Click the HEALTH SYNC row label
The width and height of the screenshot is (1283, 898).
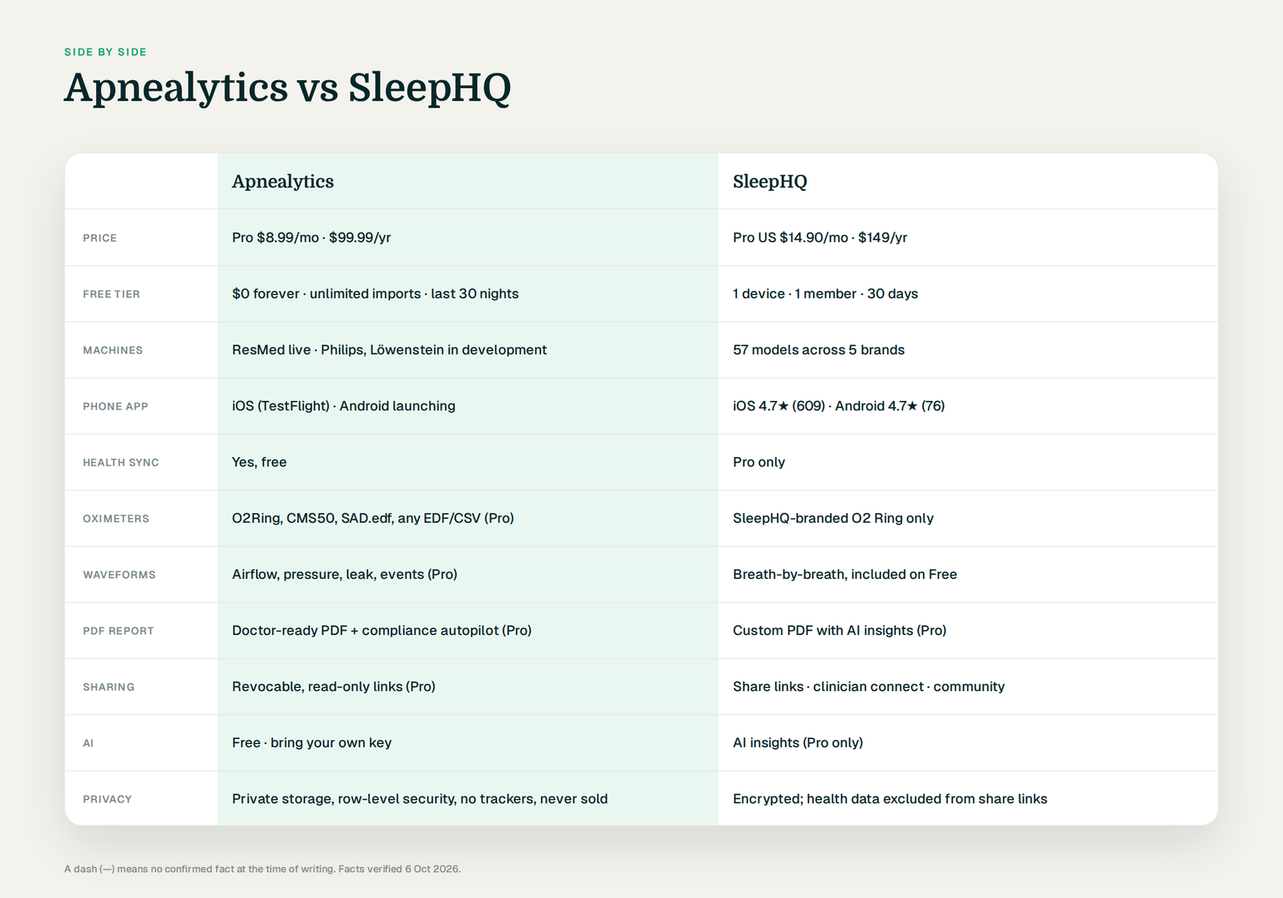[121, 463]
